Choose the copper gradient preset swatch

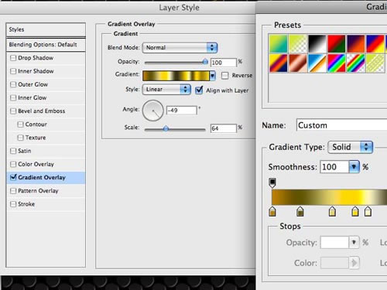click(x=298, y=63)
